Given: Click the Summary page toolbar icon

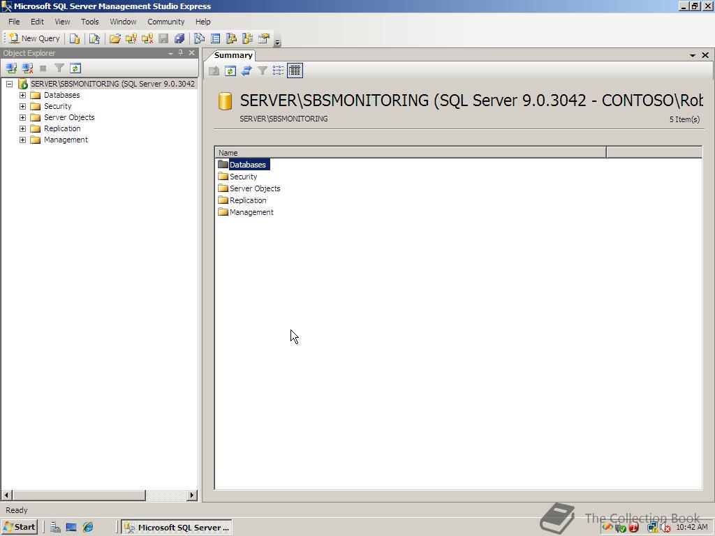Looking at the screenshot, I should (215, 39).
